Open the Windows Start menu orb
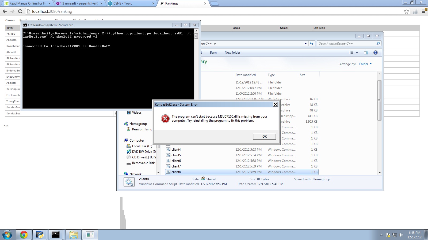This screenshot has width=428, height=240. (x=7, y=235)
